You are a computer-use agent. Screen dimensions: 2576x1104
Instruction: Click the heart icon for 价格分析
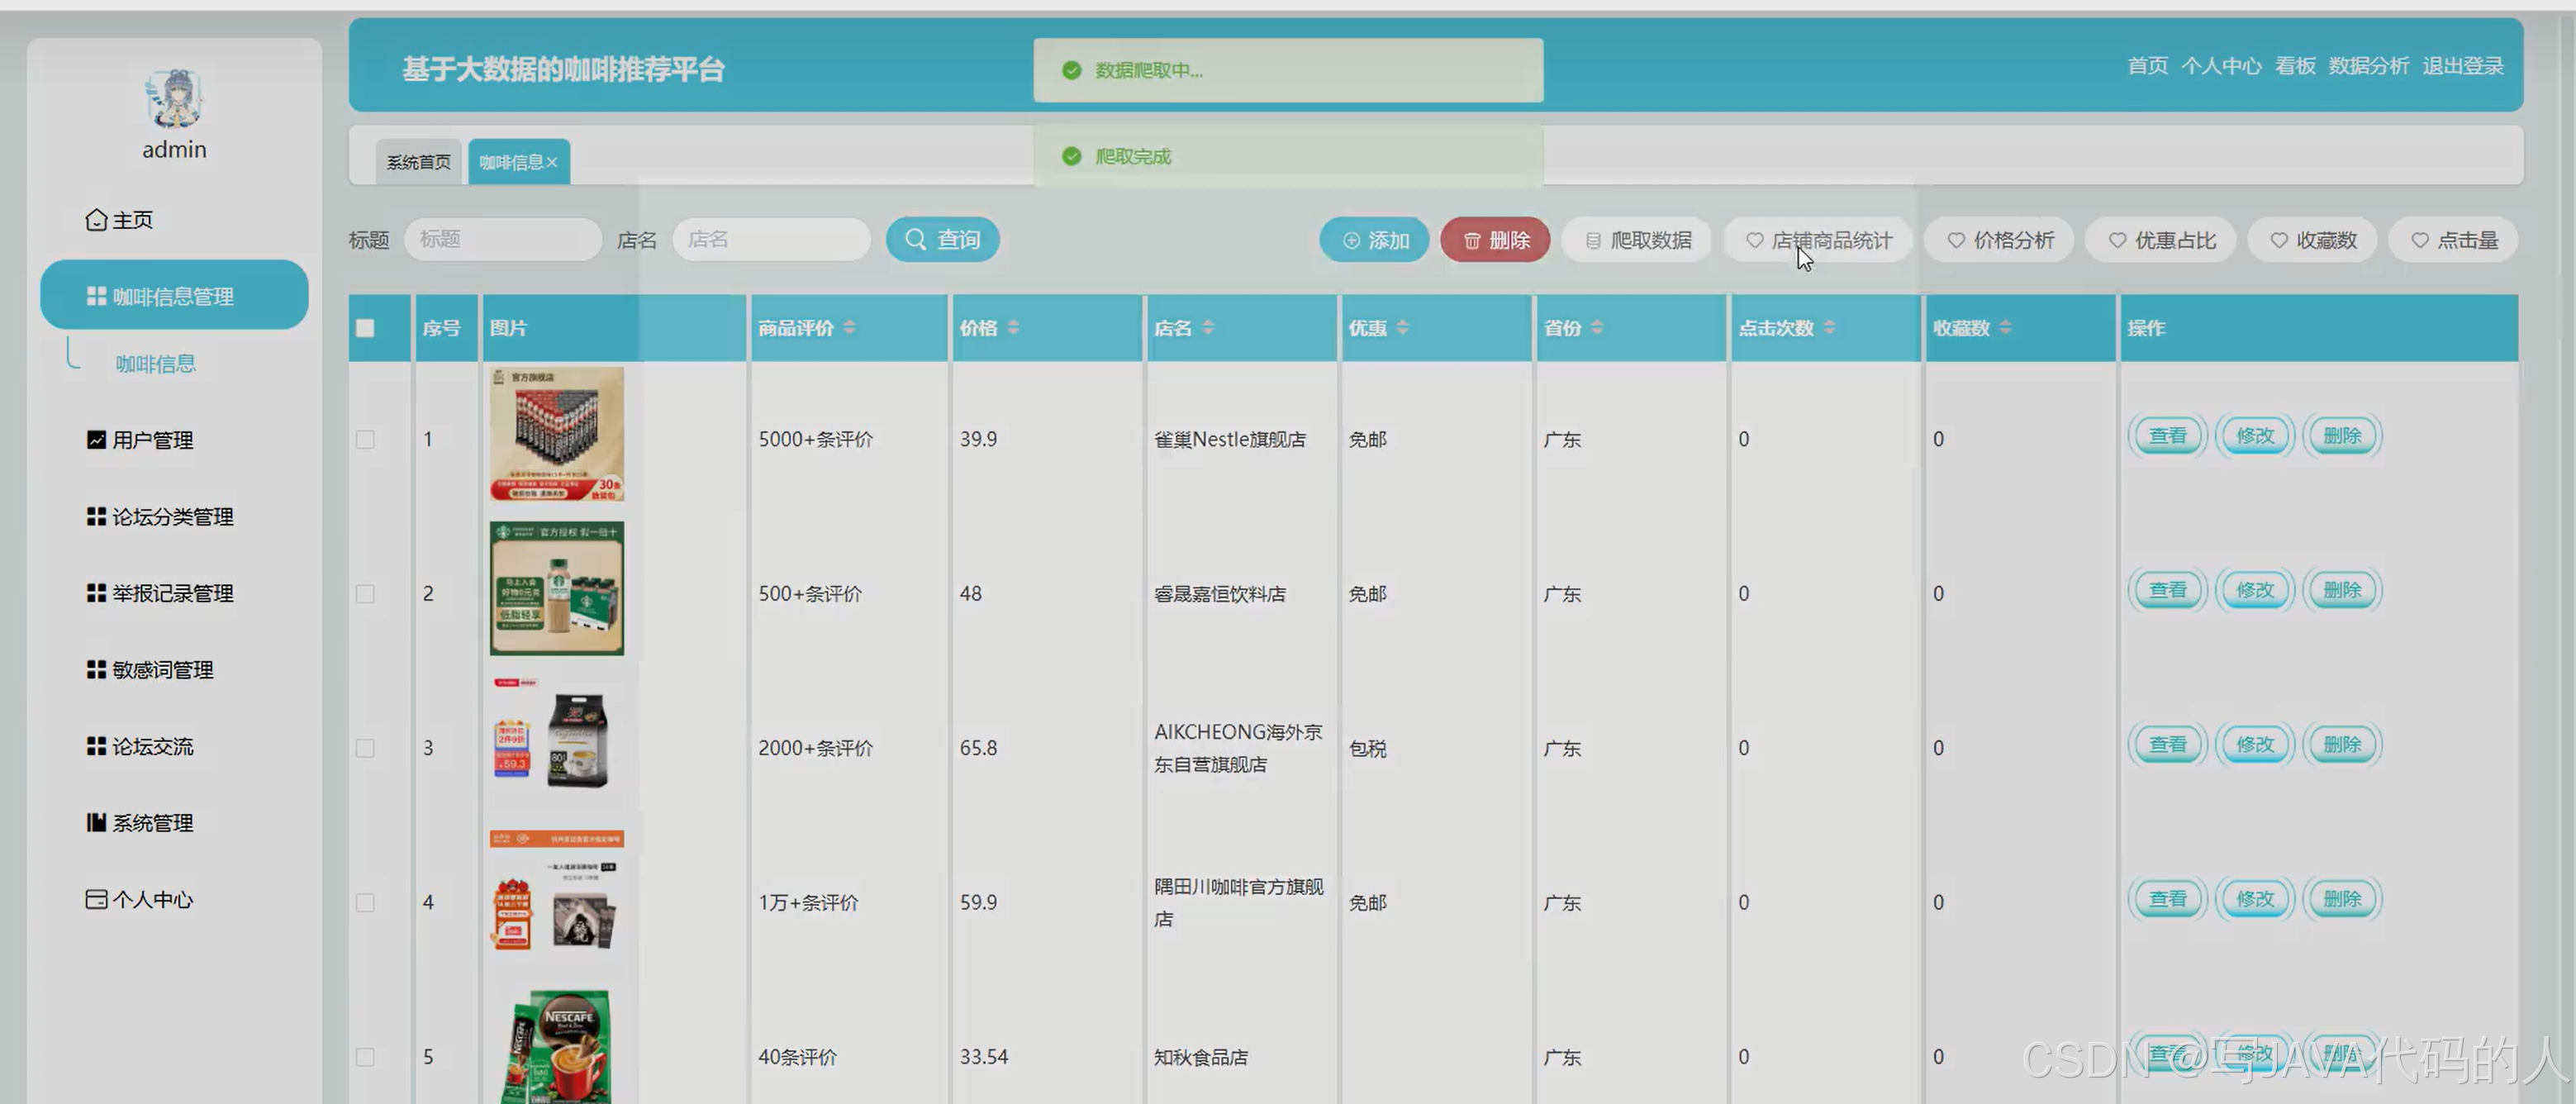click(1956, 240)
